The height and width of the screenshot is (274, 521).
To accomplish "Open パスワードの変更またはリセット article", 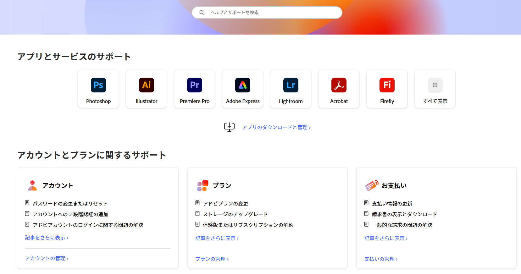I will pyautogui.click(x=70, y=204).
